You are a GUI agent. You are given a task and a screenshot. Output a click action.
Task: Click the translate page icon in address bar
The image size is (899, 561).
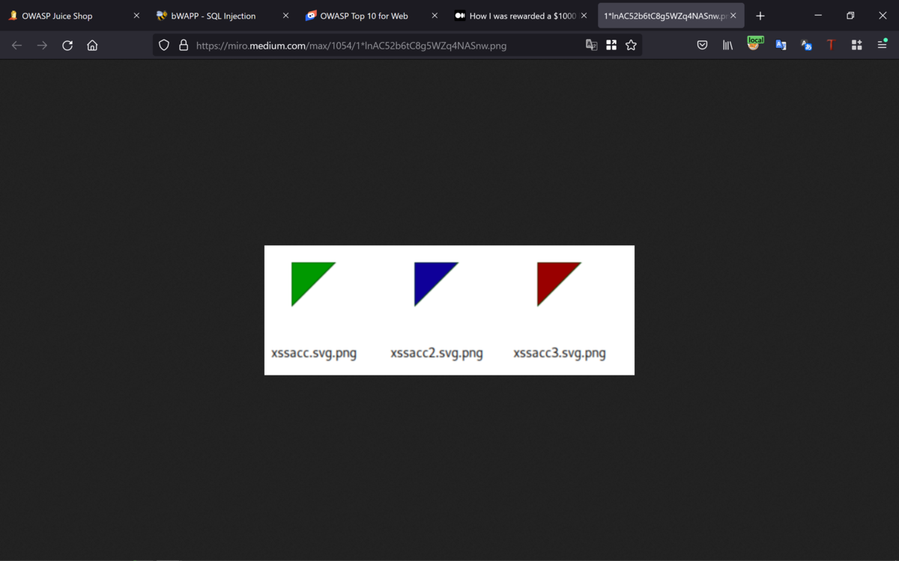coord(591,46)
